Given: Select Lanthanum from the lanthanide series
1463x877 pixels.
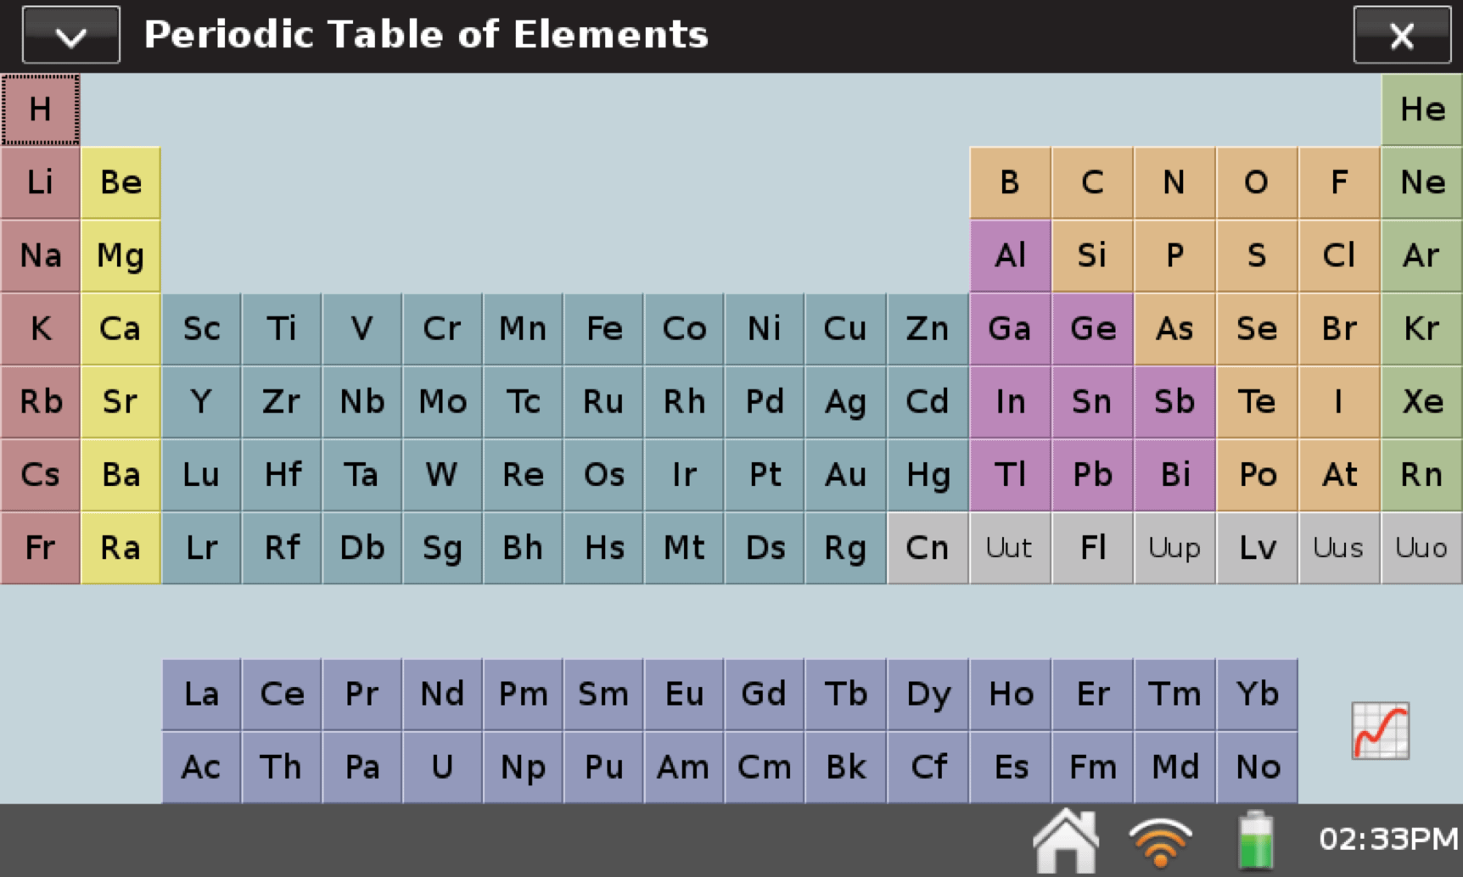Looking at the screenshot, I should click(200, 694).
